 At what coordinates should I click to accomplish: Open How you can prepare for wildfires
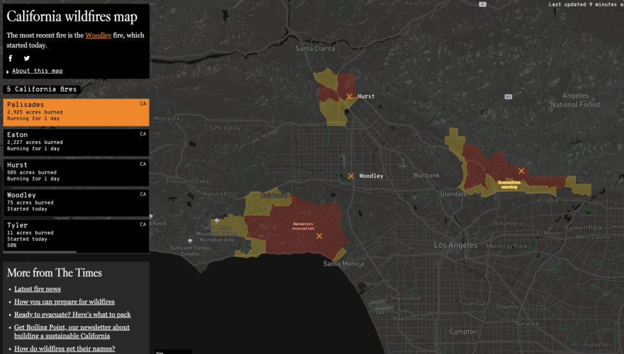click(x=65, y=301)
